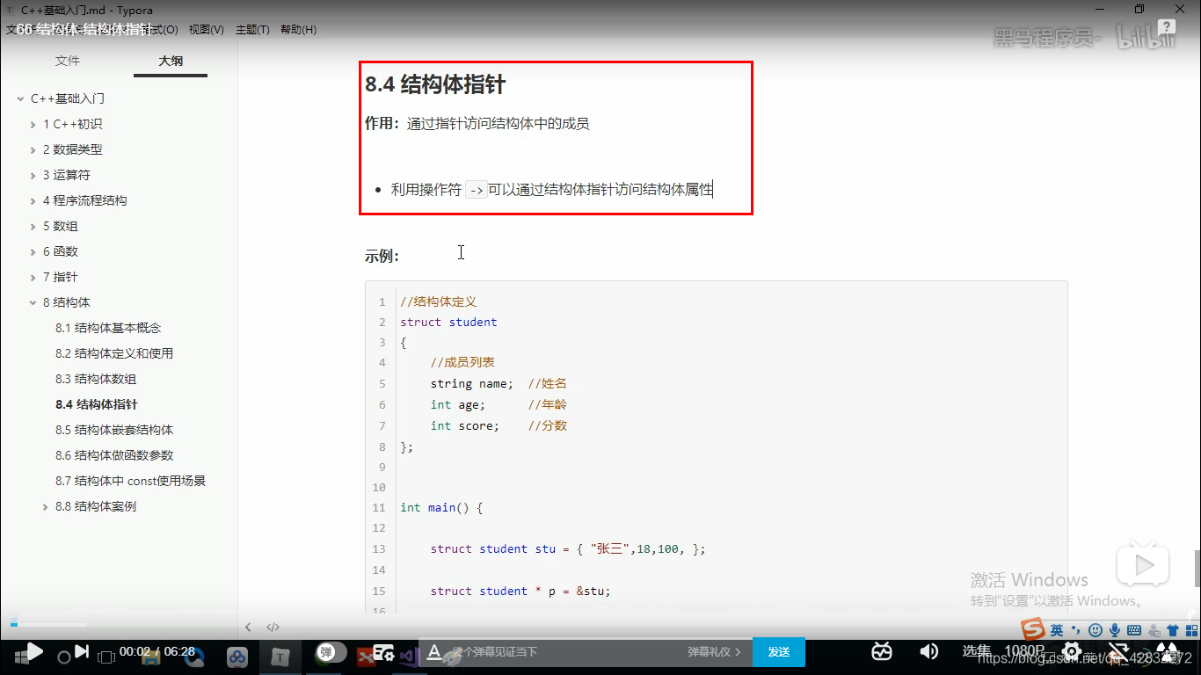
Task: Click the Sogou 'S' input method icon
Action: (1032, 629)
